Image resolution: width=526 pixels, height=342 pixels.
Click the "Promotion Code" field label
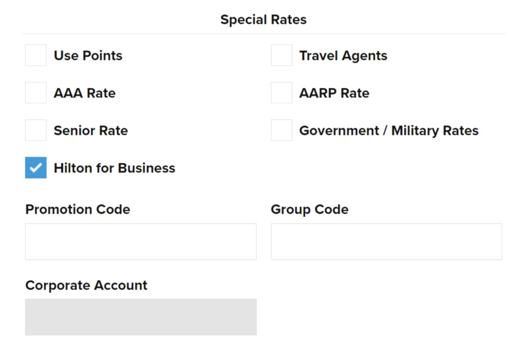click(x=78, y=210)
